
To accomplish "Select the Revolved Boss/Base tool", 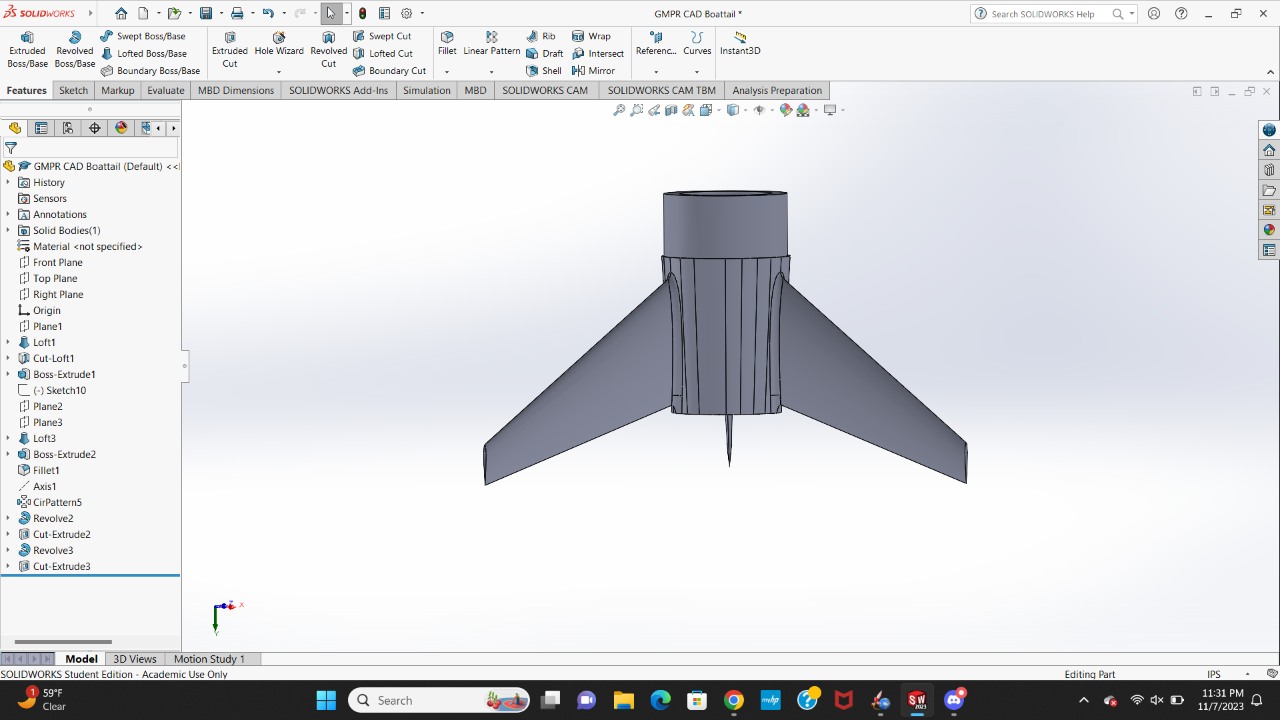I will (x=75, y=50).
